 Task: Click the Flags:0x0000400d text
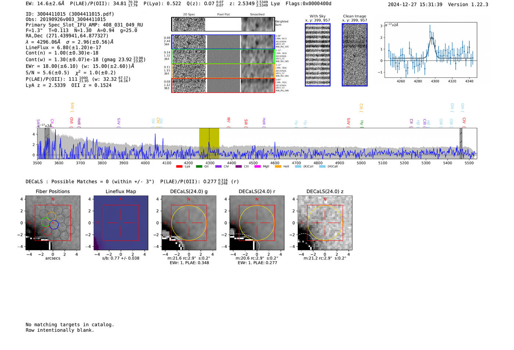tap(308, 4)
